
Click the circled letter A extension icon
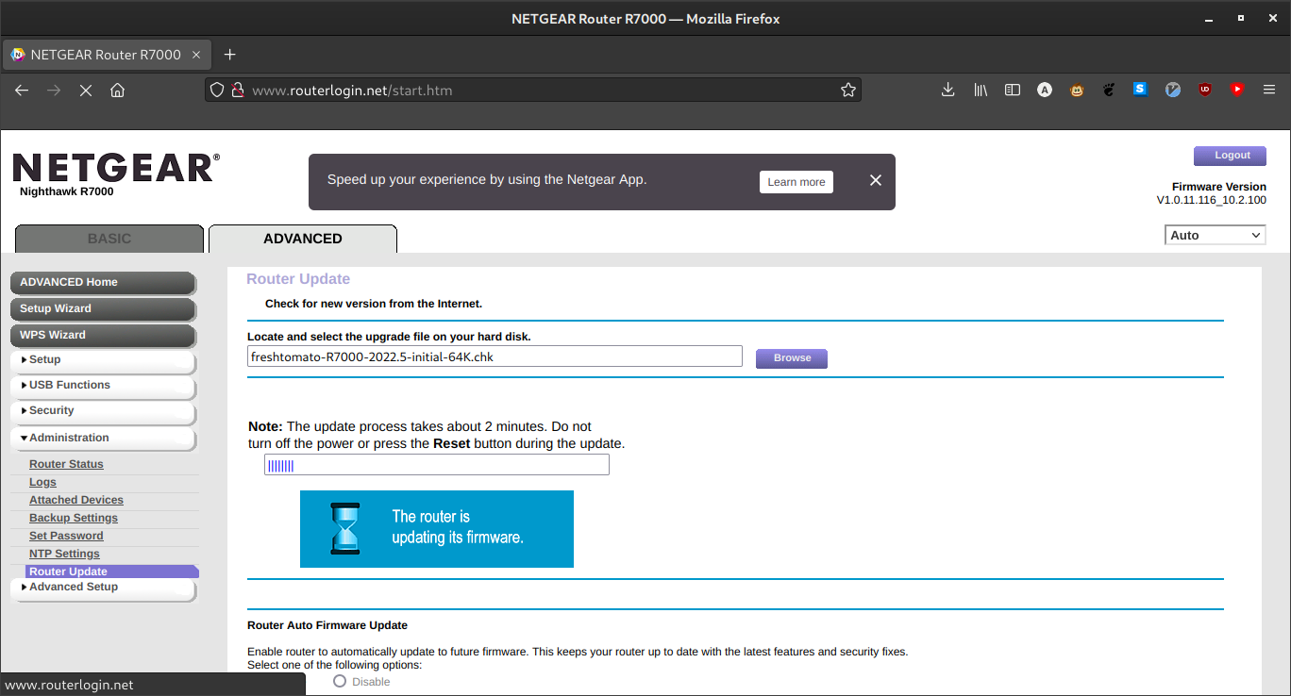tap(1045, 90)
